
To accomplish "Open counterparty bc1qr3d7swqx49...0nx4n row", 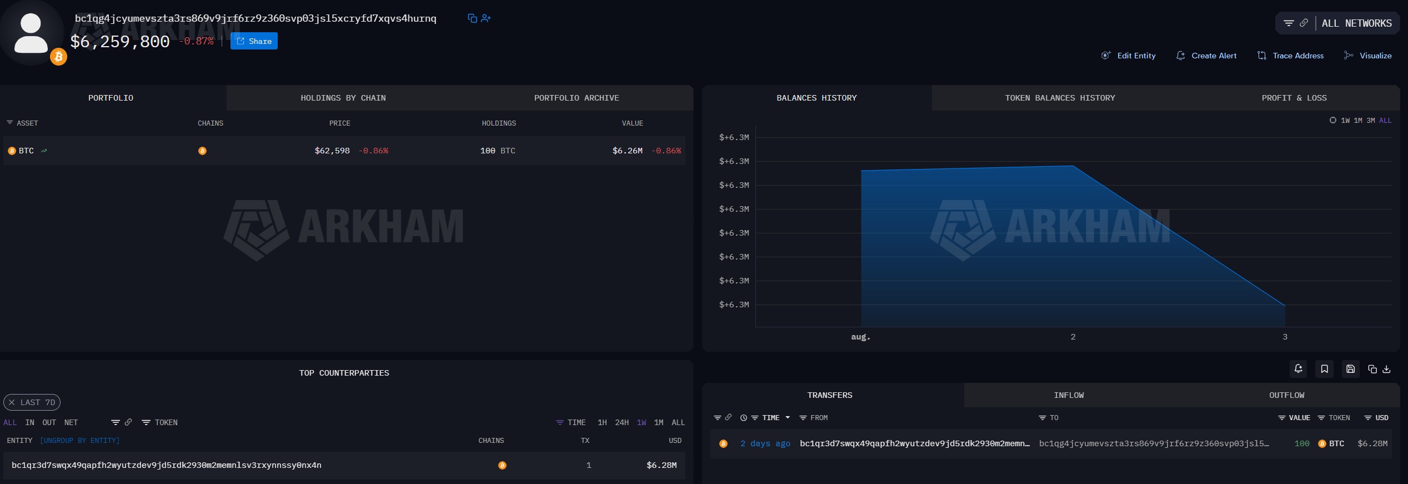I will tap(344, 465).
